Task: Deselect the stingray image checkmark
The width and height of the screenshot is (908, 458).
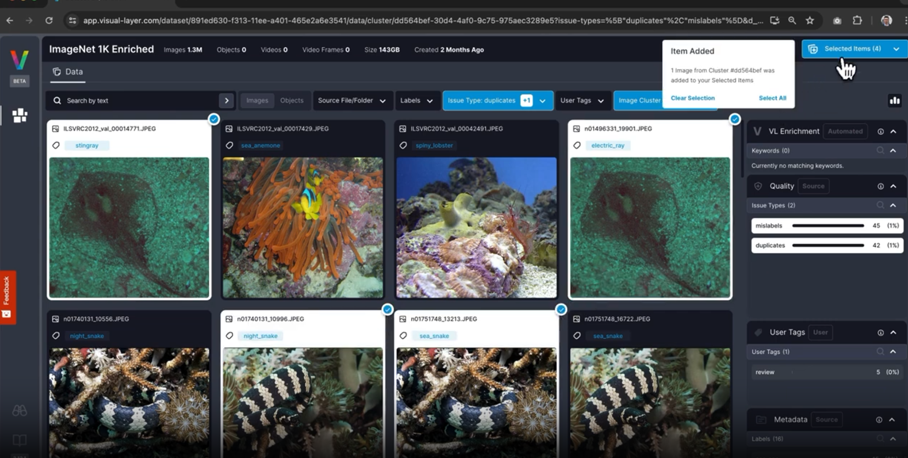Action: click(x=214, y=119)
